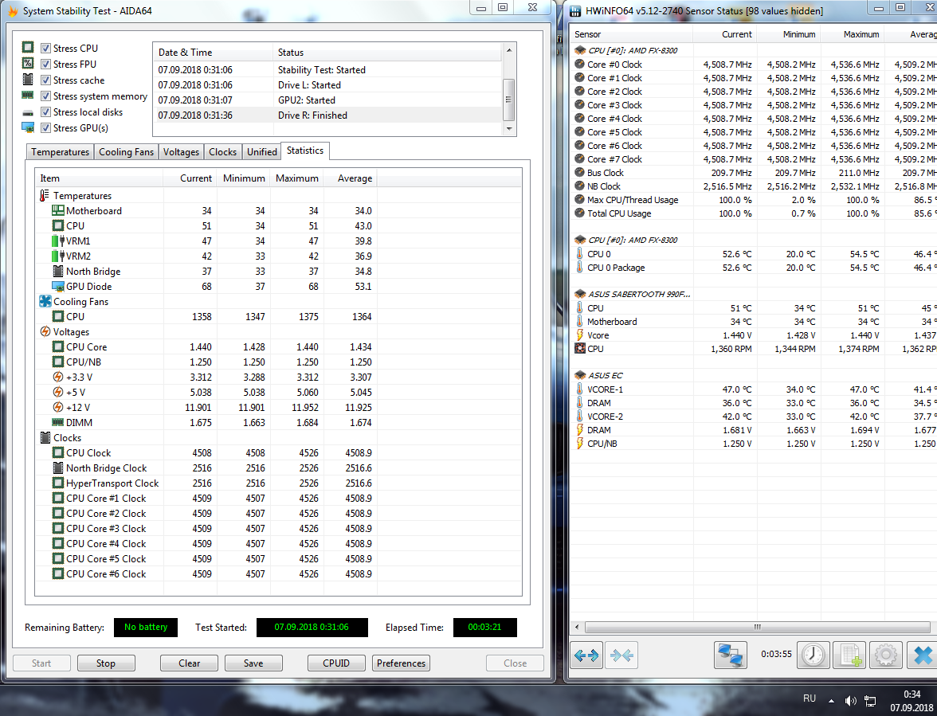Toggle the Stress local disks checkbox
Image resolution: width=937 pixels, height=716 pixels.
pos(45,112)
